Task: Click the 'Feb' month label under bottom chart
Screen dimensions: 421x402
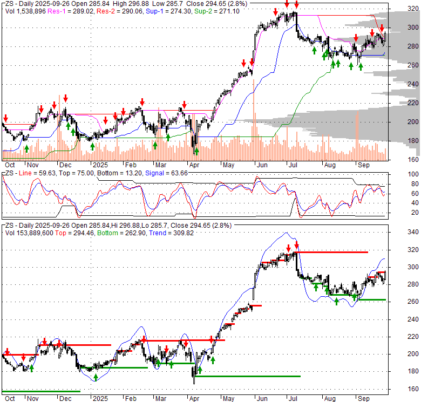Action: (x=131, y=399)
